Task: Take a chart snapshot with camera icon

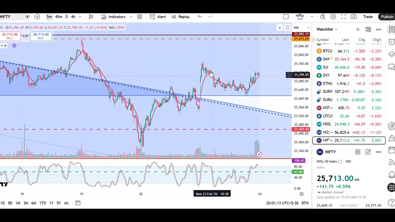Action: point(354,17)
